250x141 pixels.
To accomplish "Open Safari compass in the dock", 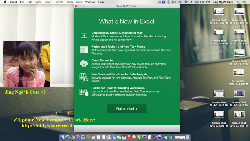I will point(77,137).
